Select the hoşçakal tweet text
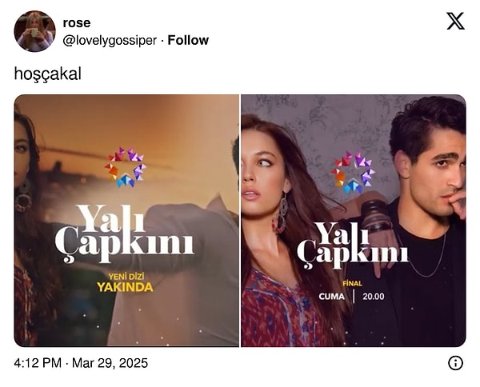This screenshot has height=387, width=480. (x=48, y=74)
